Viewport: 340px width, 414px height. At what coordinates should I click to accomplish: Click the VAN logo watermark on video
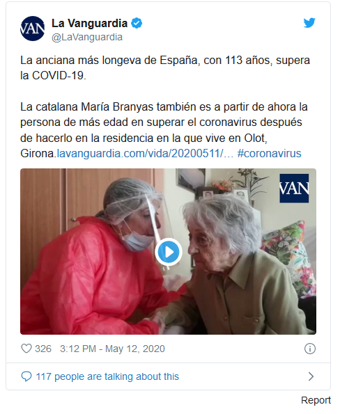tap(294, 189)
